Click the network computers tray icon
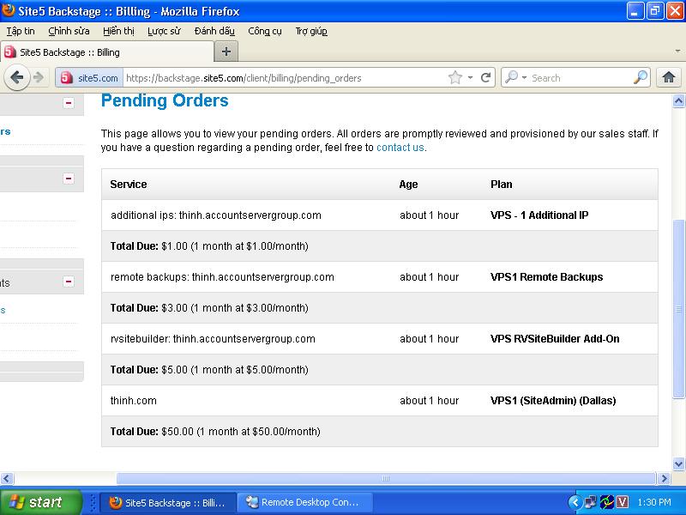The image size is (686, 515). click(x=591, y=502)
